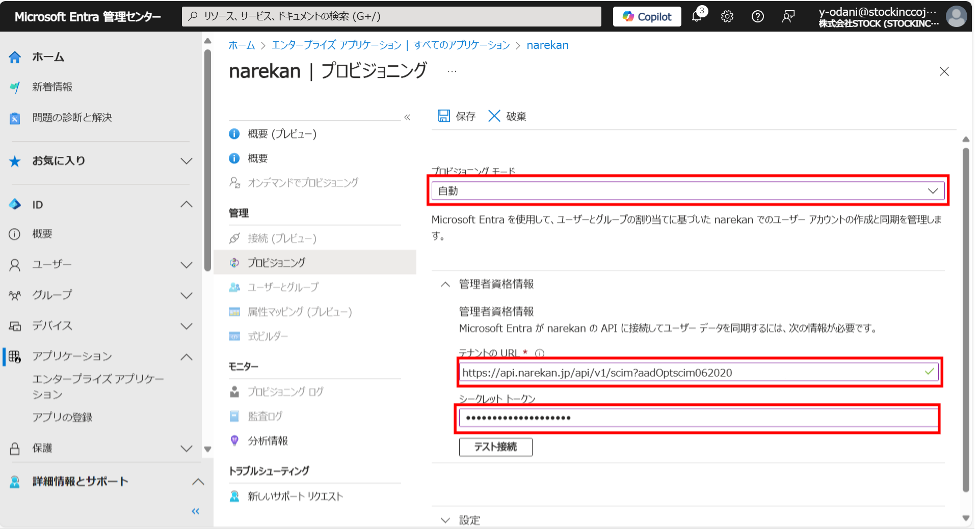Open プロビジョニング ログ menu item

click(x=285, y=392)
